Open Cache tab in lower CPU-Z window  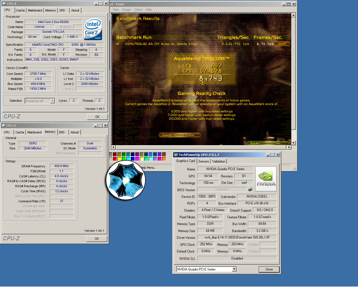tap(20, 132)
